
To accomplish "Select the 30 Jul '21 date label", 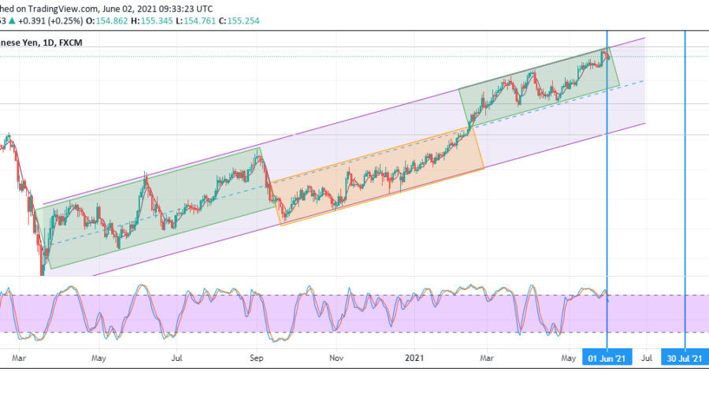I will click(x=685, y=359).
